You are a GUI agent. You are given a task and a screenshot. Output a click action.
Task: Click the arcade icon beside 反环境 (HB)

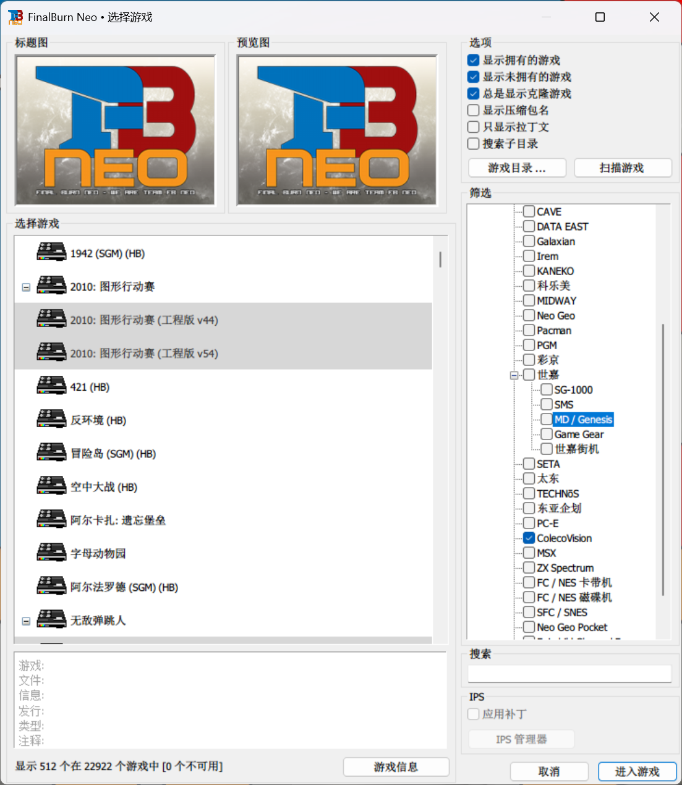pyautogui.click(x=51, y=419)
